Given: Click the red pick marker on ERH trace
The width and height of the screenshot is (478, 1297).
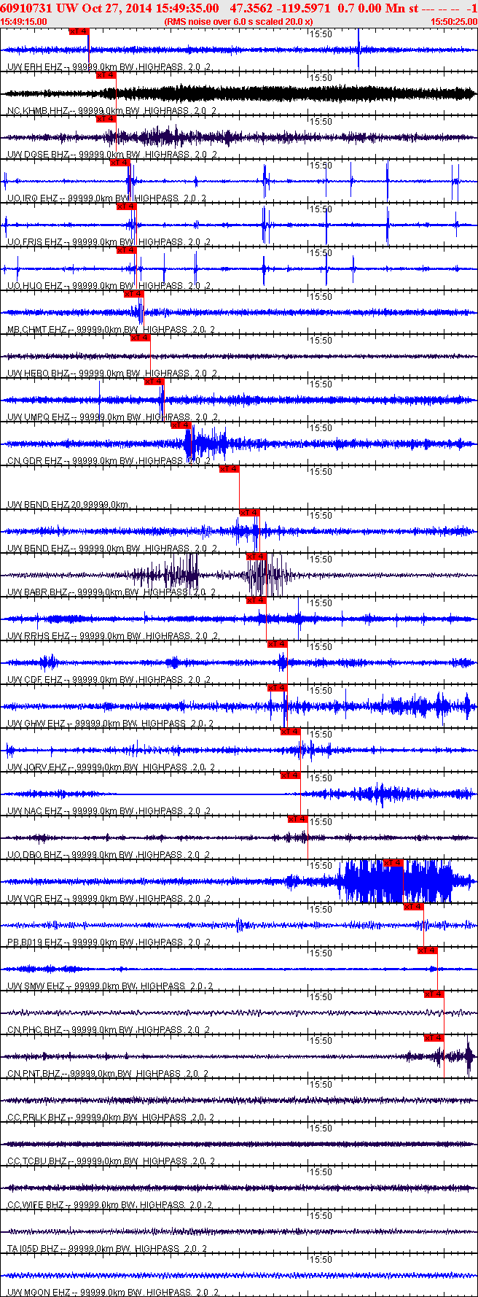Looking at the screenshot, I should tap(79, 31).
